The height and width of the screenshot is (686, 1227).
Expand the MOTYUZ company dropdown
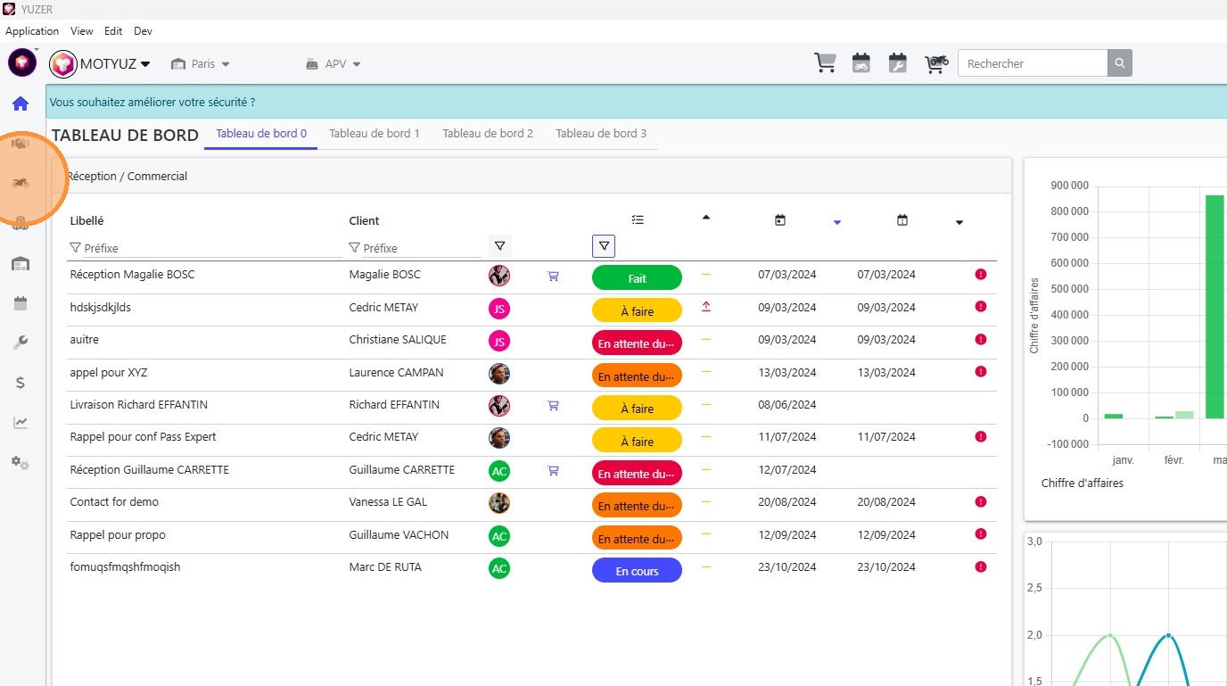click(101, 64)
